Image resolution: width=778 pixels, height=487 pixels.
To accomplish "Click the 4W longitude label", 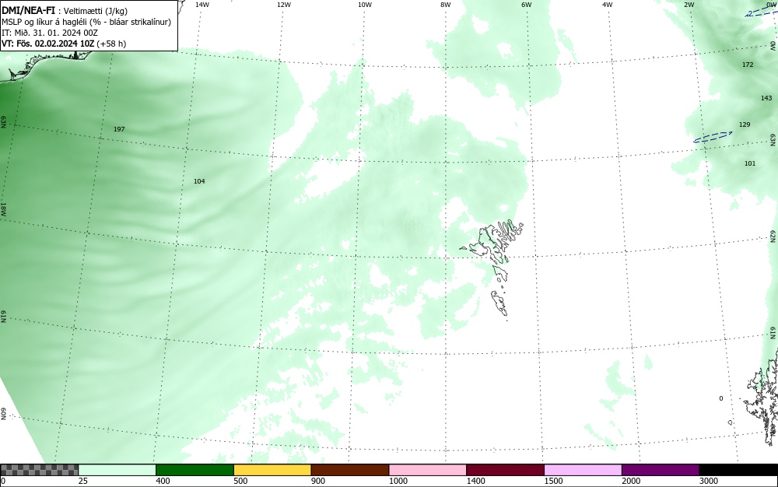I will pyautogui.click(x=608, y=5).
